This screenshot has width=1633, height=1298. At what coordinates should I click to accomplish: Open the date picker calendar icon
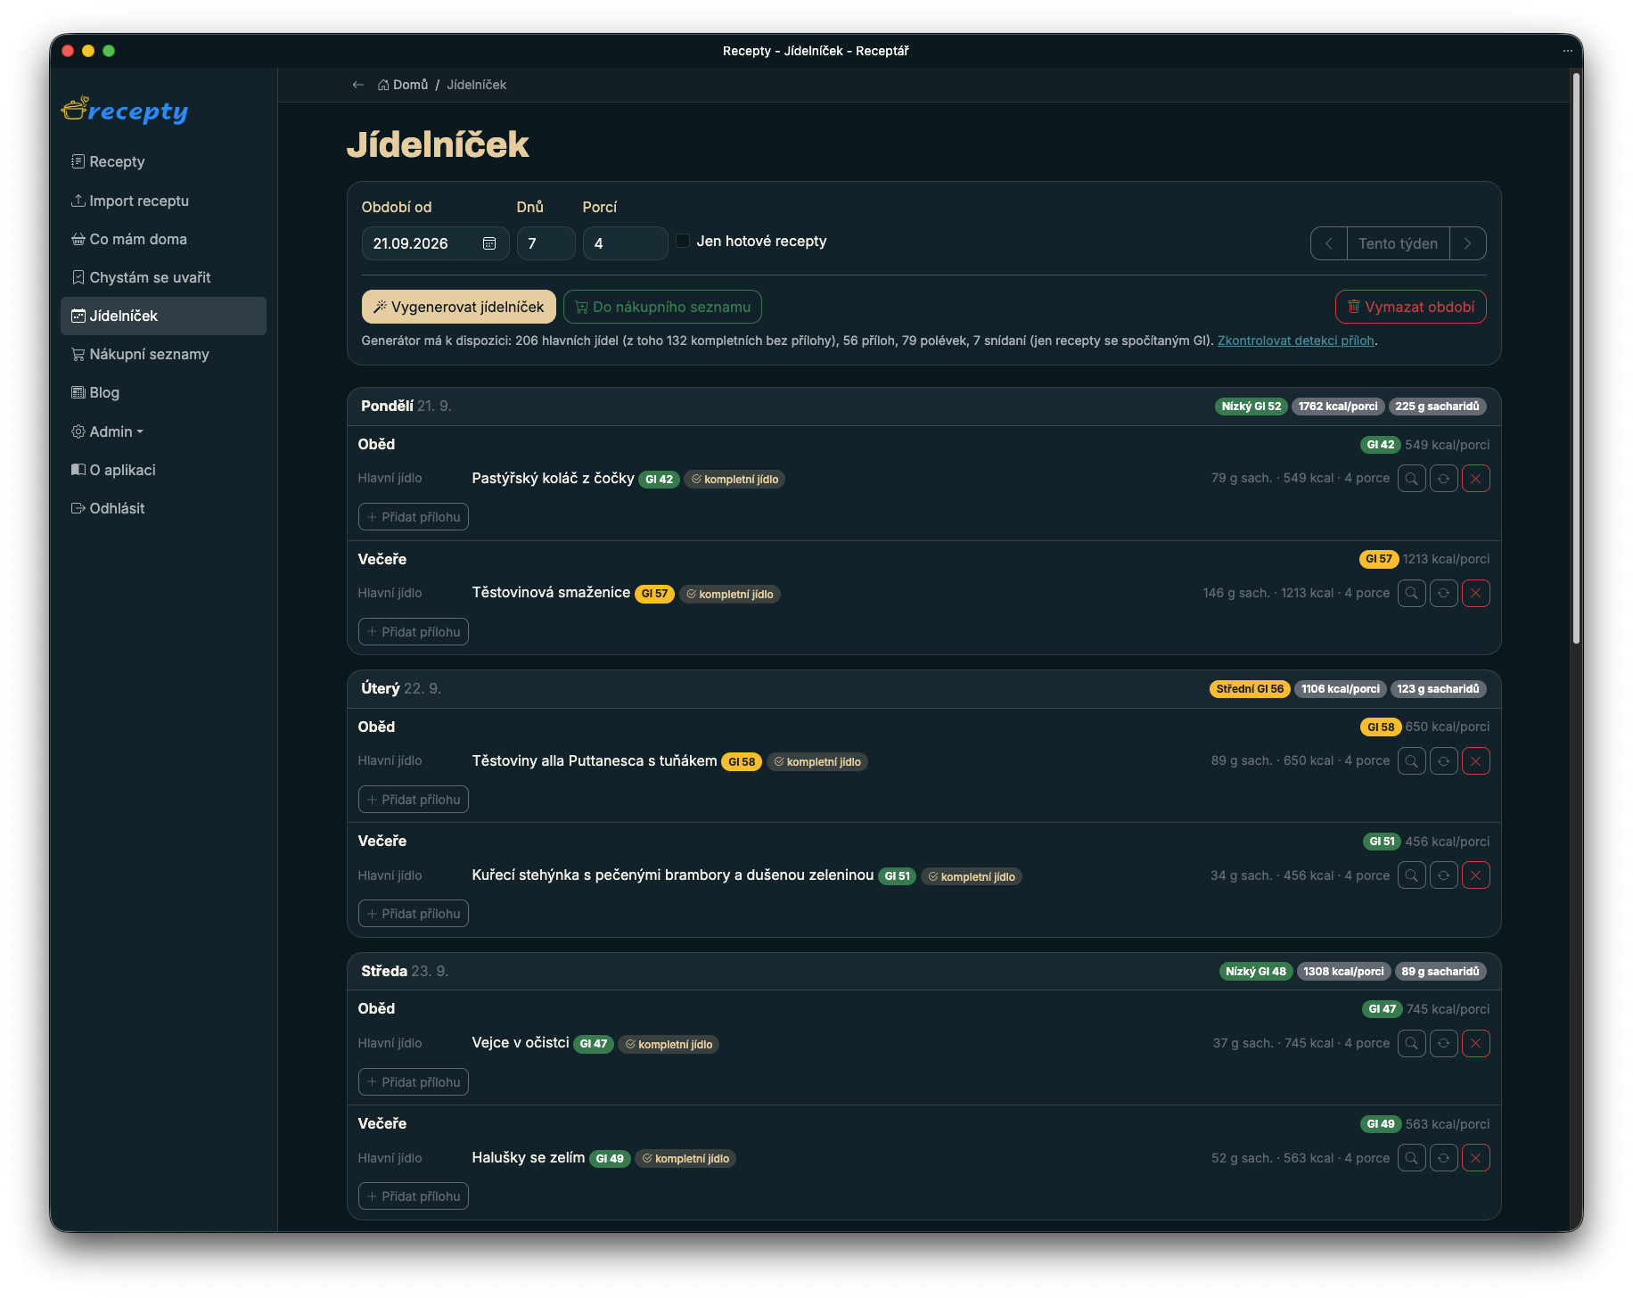pyautogui.click(x=489, y=243)
